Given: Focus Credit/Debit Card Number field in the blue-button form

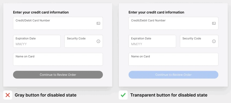Looking at the screenshot, I should point(174,23).
